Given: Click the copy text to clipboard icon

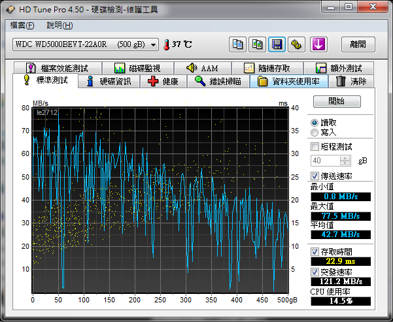Looking at the screenshot, I should click(237, 44).
